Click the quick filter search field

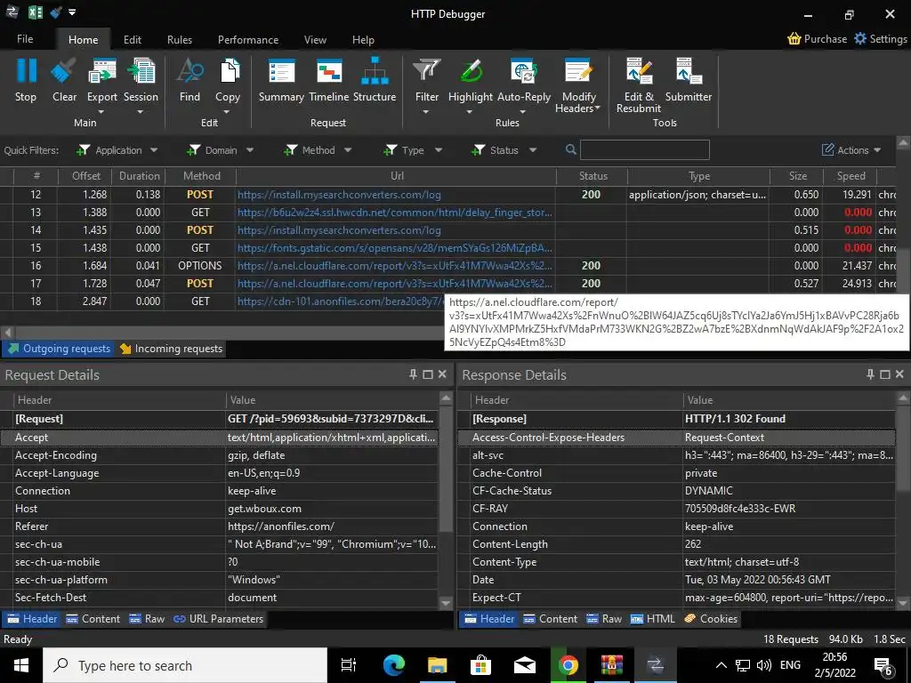pos(645,149)
